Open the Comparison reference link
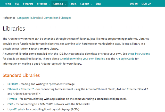The width and height of the screenshot is (165, 112). point(51,18)
